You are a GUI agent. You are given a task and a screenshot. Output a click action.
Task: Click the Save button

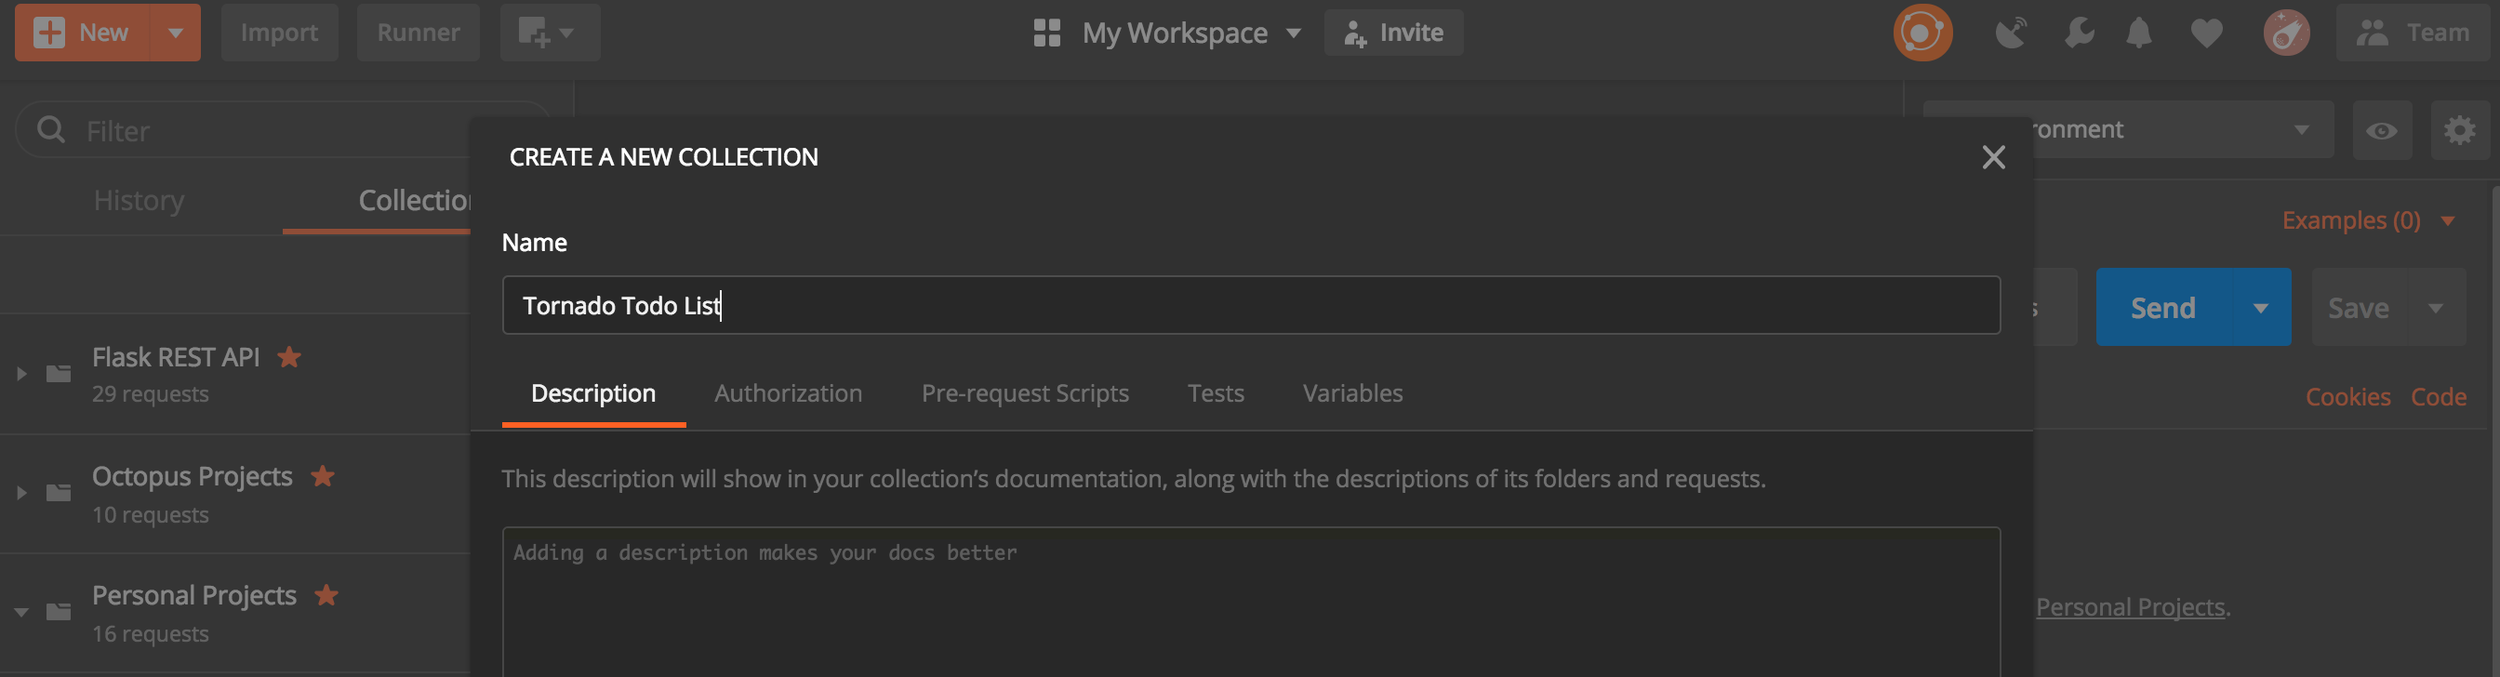[2359, 308]
